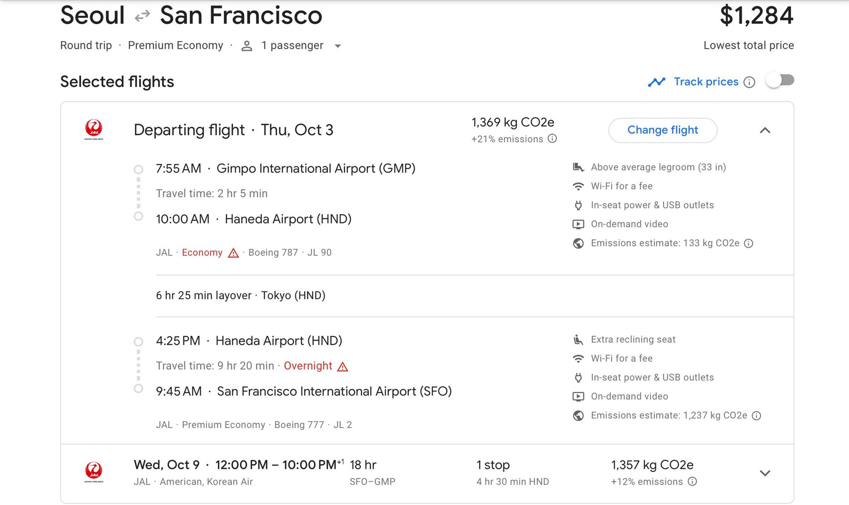Click the JAL logo on return flight
The image size is (849, 505).
point(93,472)
